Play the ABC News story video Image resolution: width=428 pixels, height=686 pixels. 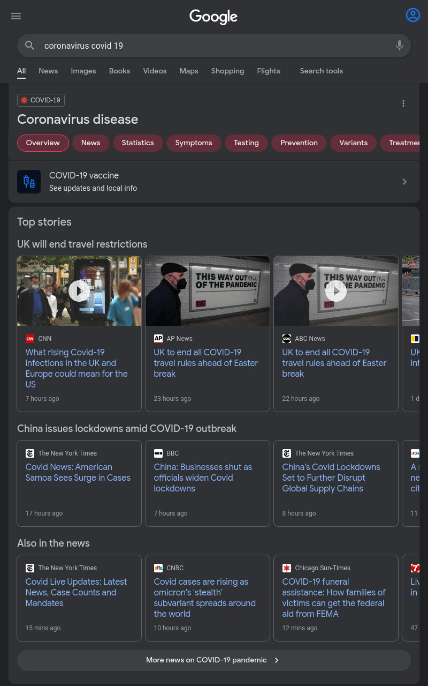[x=336, y=291]
